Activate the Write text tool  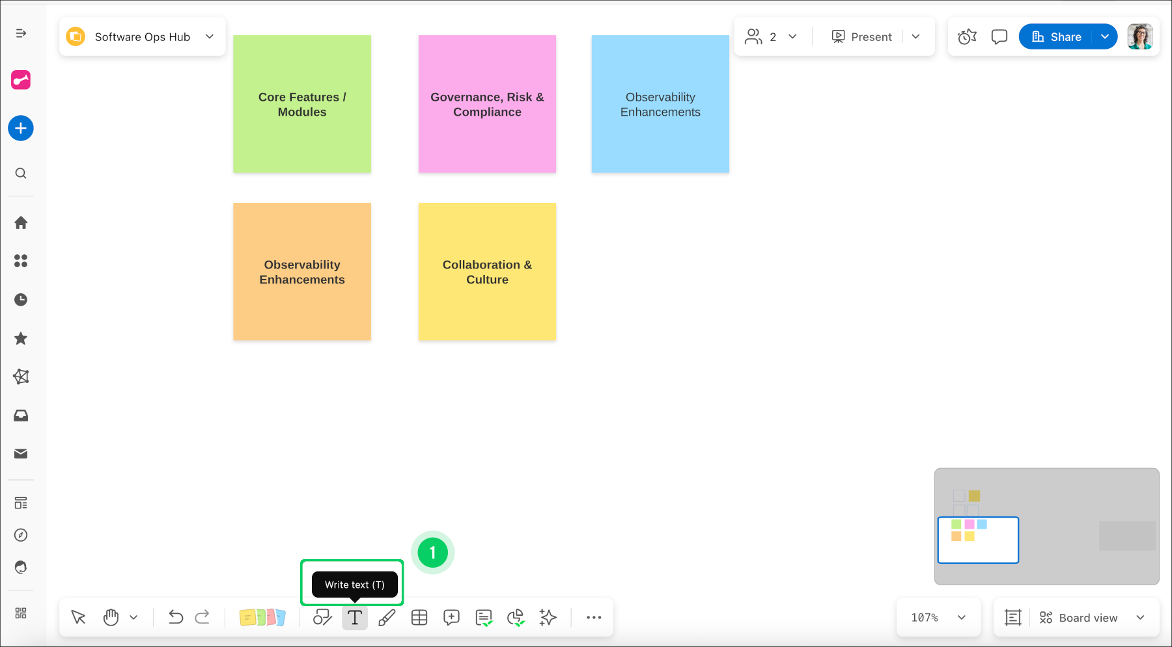[x=355, y=618]
